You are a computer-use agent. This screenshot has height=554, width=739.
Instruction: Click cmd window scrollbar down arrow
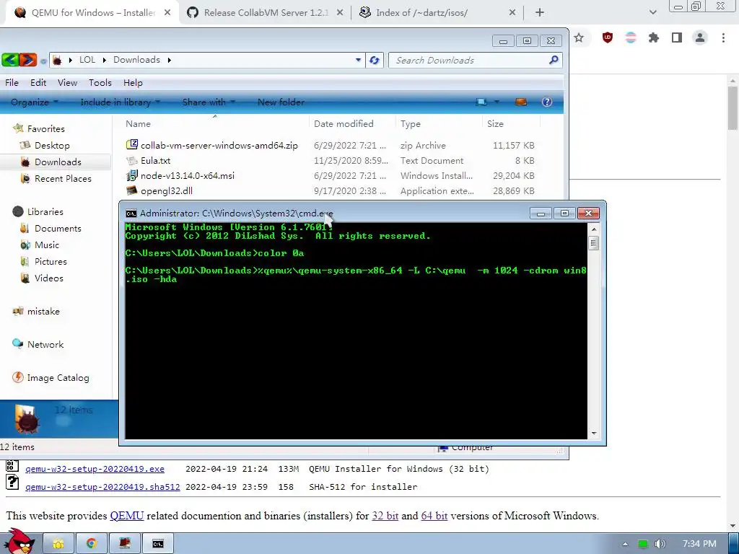pos(594,434)
